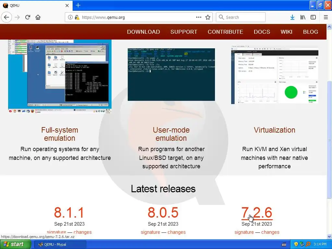Click the Virtualization heading
This screenshot has height=249, width=332.
tap(275, 130)
